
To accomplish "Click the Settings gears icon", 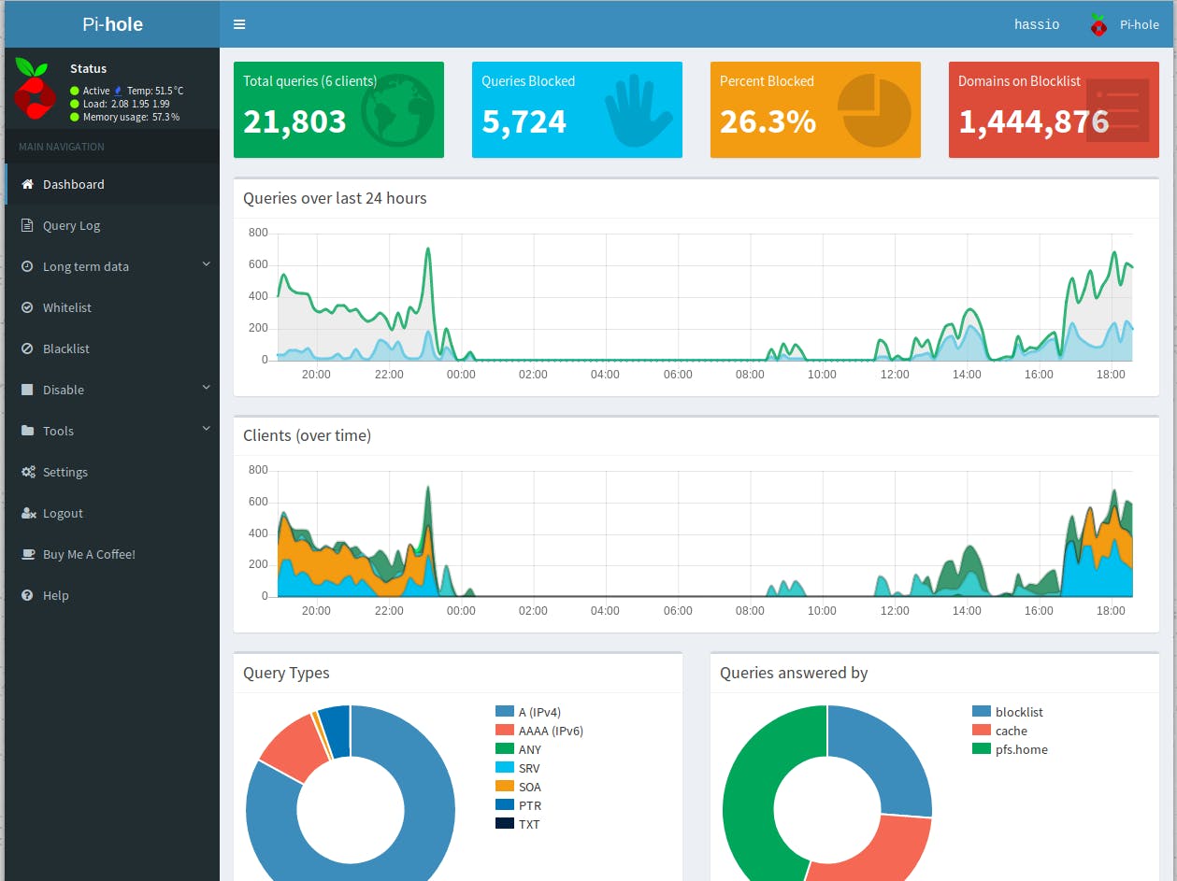I will click(28, 472).
